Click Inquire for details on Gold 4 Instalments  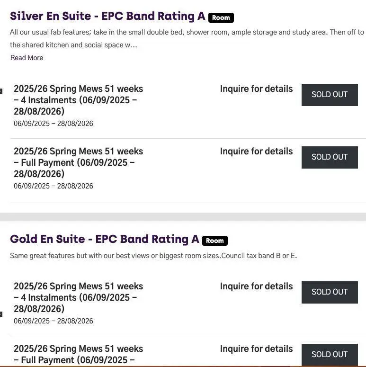pyautogui.click(x=256, y=286)
